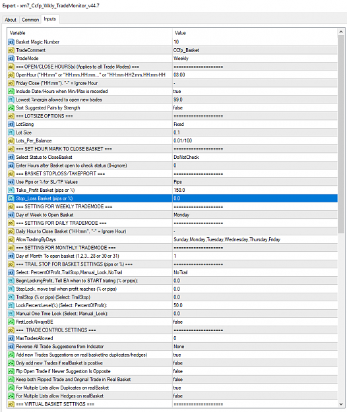Open the TradeMode Weekly value dropdown
This screenshot has width=347, height=412.
(x=255, y=58)
